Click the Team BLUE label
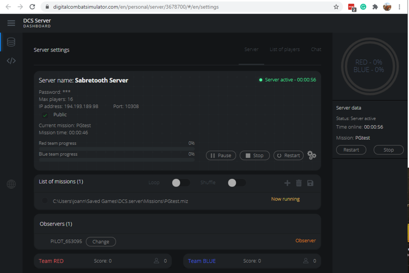Image resolution: width=409 pixels, height=273 pixels. point(202,261)
